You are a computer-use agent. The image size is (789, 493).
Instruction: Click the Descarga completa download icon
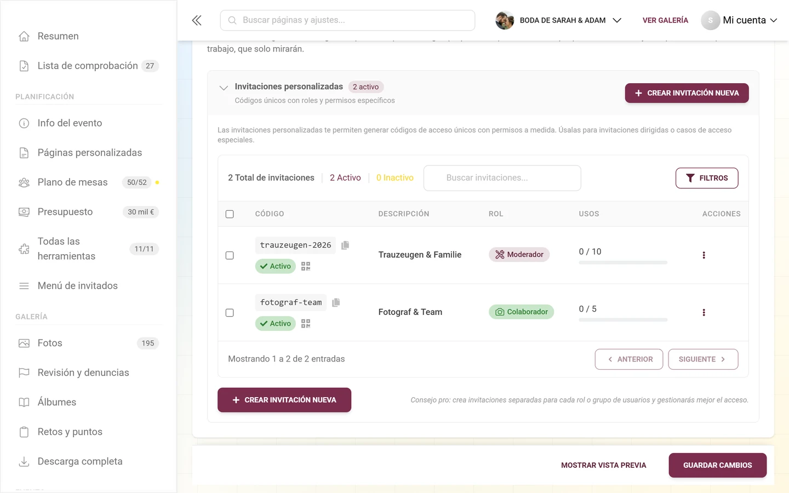coord(24,462)
